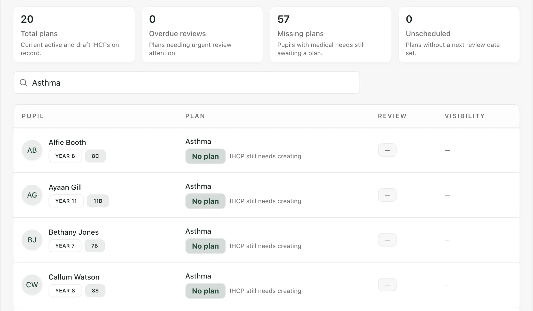Click the AB avatar for Alfie Booth
This screenshot has height=311, width=533.
pos(32,150)
